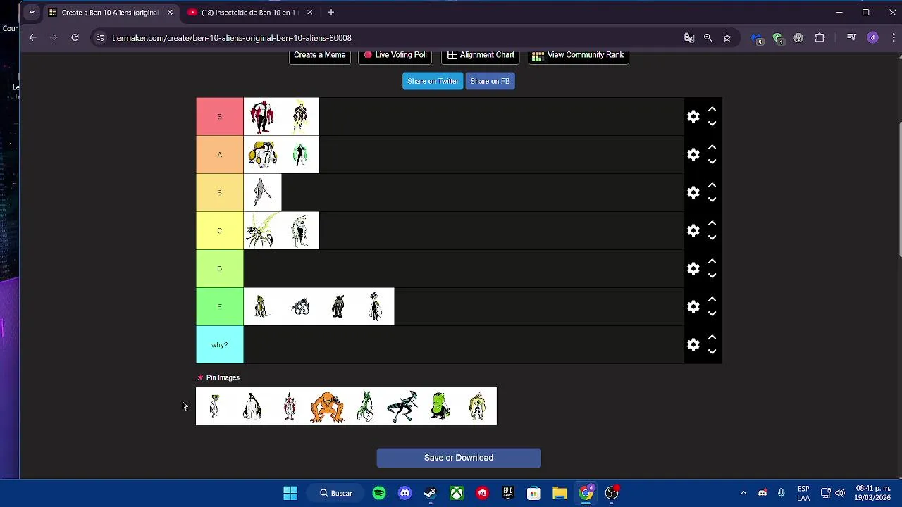Screen dimensions: 902x507
Task: Click the up arrow of the F tier row
Action: (712, 299)
